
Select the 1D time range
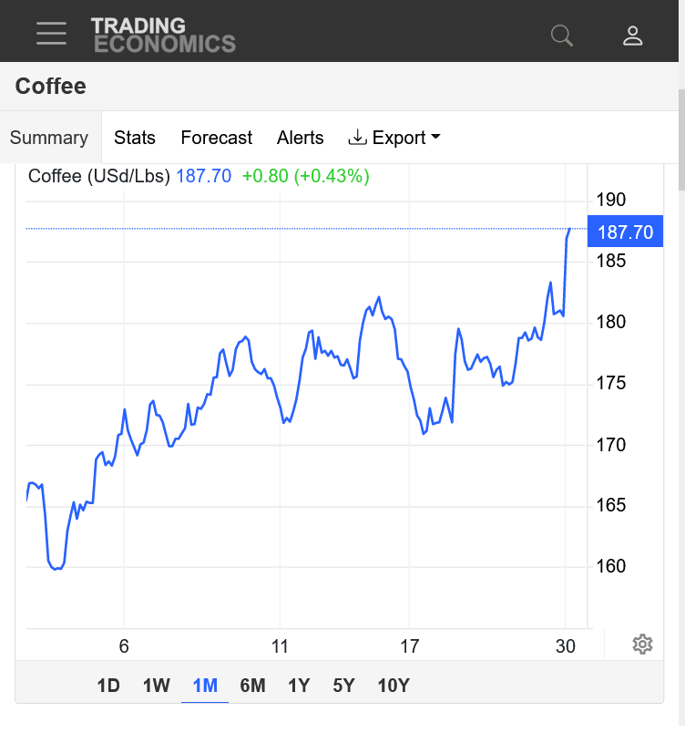[x=108, y=686]
